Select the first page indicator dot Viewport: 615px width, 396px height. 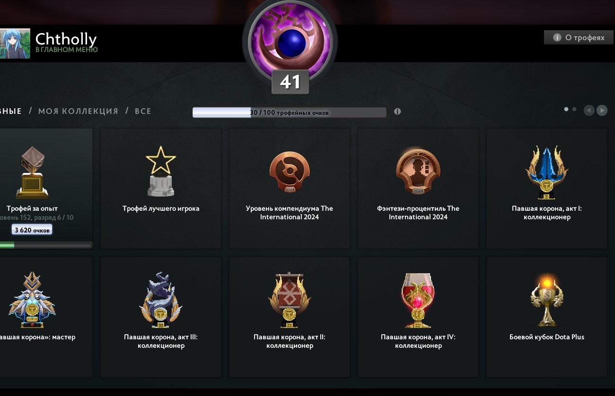click(566, 109)
